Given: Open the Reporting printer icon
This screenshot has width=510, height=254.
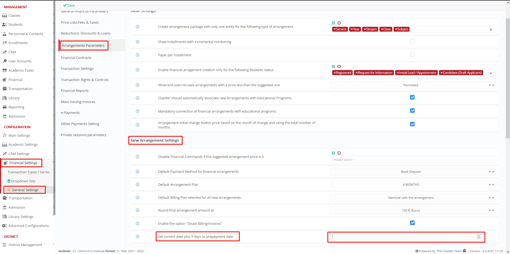Looking at the screenshot, I should [x=5, y=107].
